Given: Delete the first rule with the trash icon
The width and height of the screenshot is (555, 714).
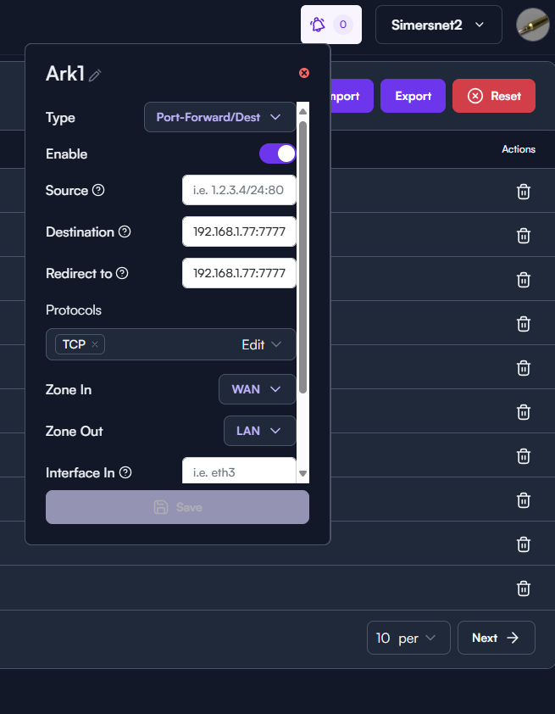Looking at the screenshot, I should 524,192.
